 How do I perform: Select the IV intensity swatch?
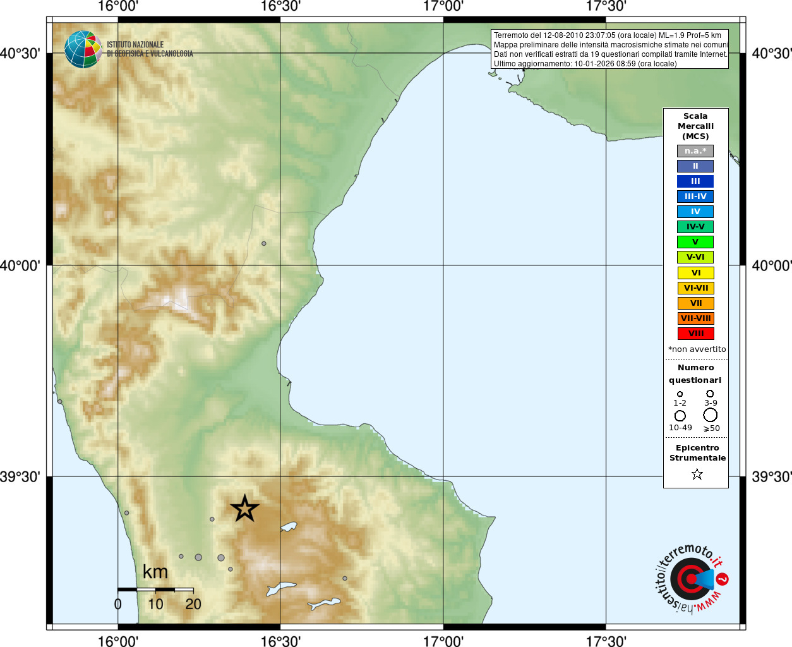pyautogui.click(x=695, y=212)
